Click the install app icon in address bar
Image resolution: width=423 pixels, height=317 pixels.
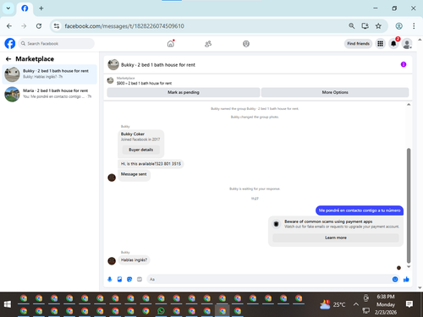coord(365,26)
